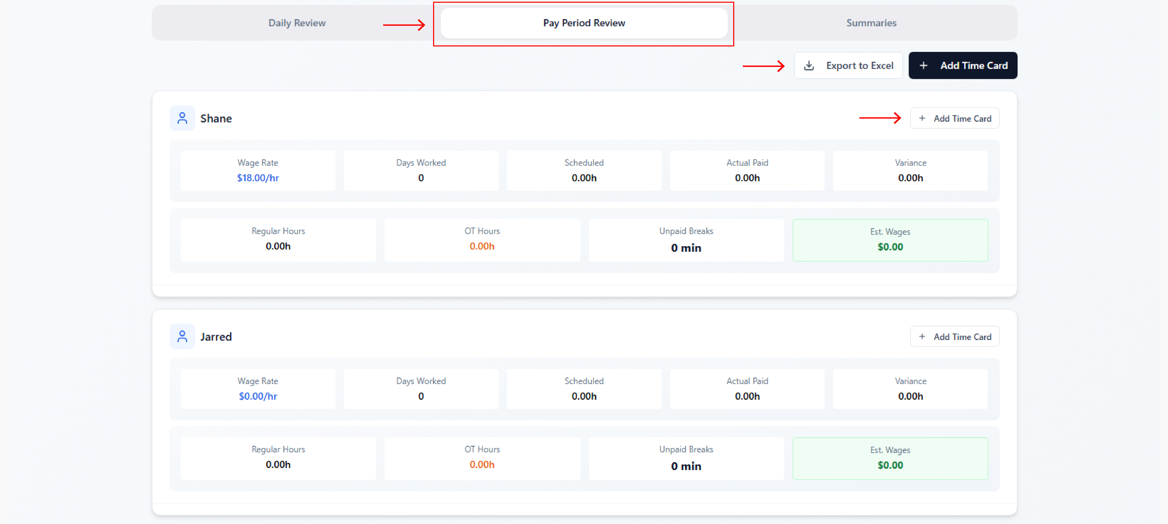Click the plus icon in Shane's Add Time Card
This screenshot has height=524, width=1168.
(x=922, y=119)
